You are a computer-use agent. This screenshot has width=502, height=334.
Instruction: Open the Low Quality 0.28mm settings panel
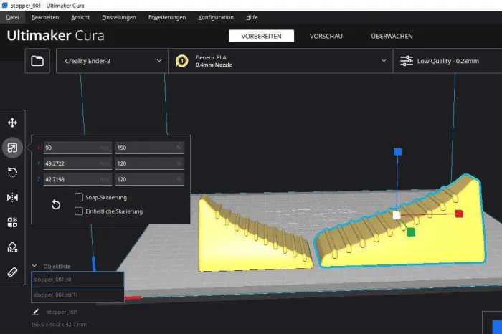tap(447, 61)
